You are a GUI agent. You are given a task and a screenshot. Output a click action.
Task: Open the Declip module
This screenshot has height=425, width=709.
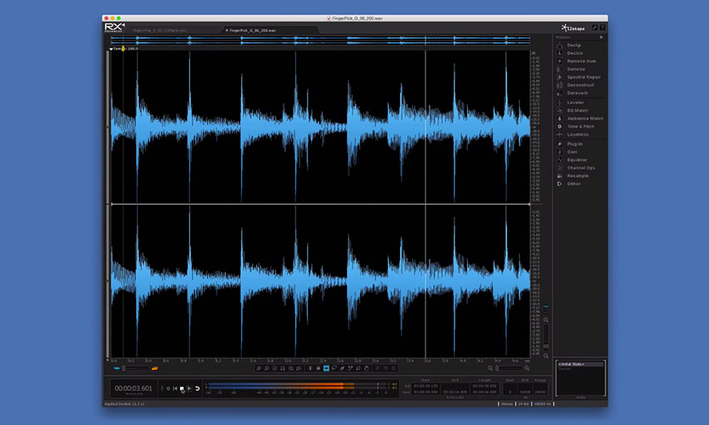(574, 45)
